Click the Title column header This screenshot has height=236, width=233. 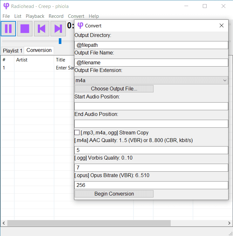point(64,60)
